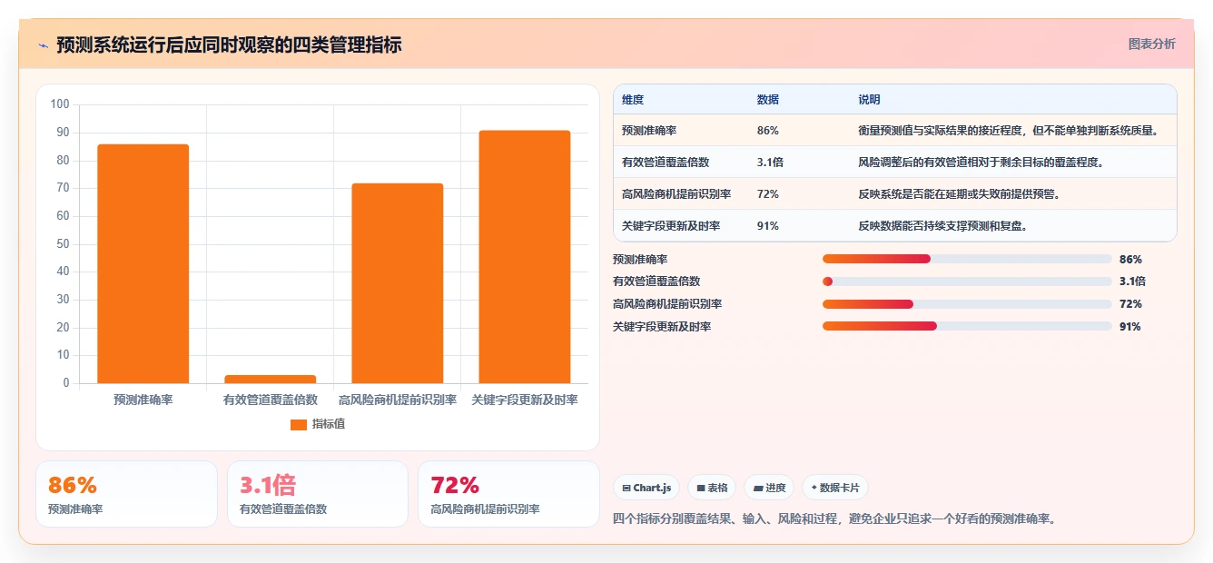This screenshot has height=563, width=1213.
Task: Click the y-axis tick 50
Action: click(64, 243)
